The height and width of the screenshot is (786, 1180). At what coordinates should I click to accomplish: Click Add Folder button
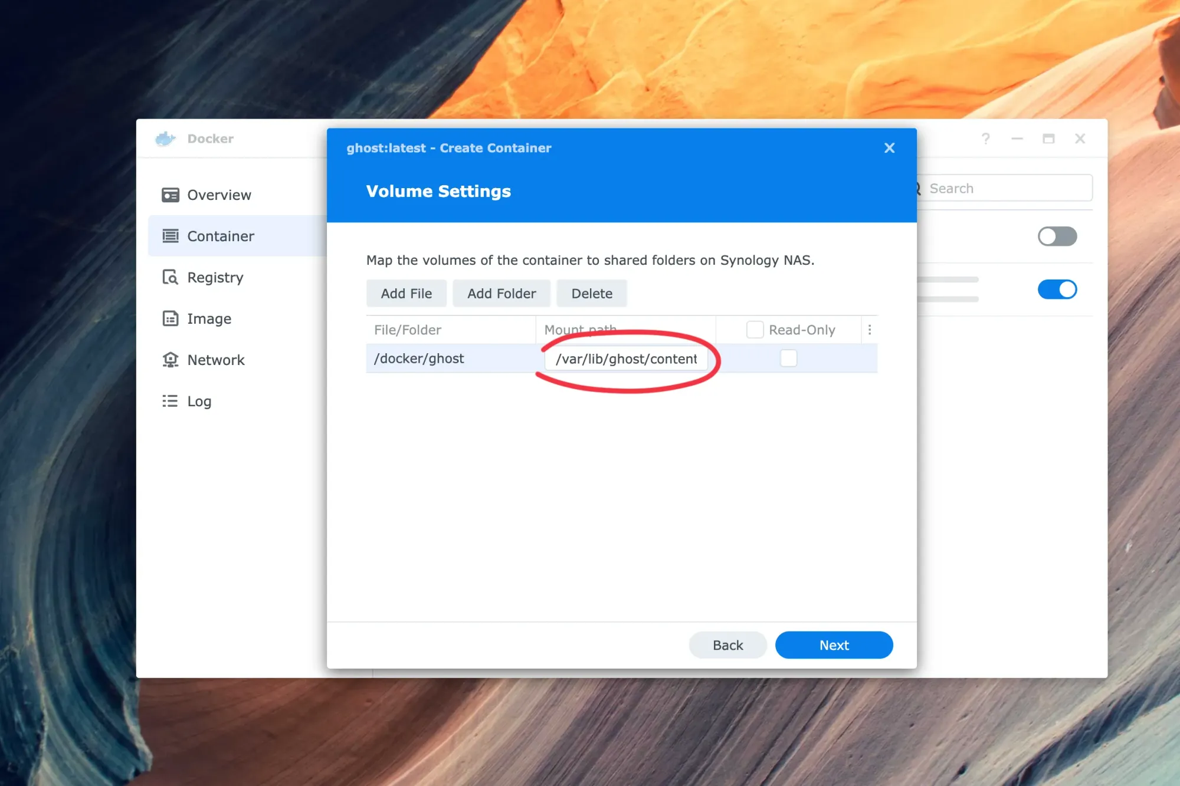coord(501,293)
